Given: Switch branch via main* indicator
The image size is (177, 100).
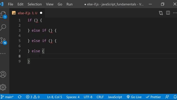Looking at the screenshot, I should point(7,97).
